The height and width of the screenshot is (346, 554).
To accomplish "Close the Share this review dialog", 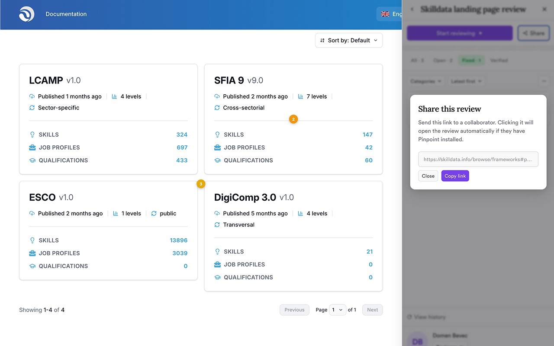I will pos(428,176).
